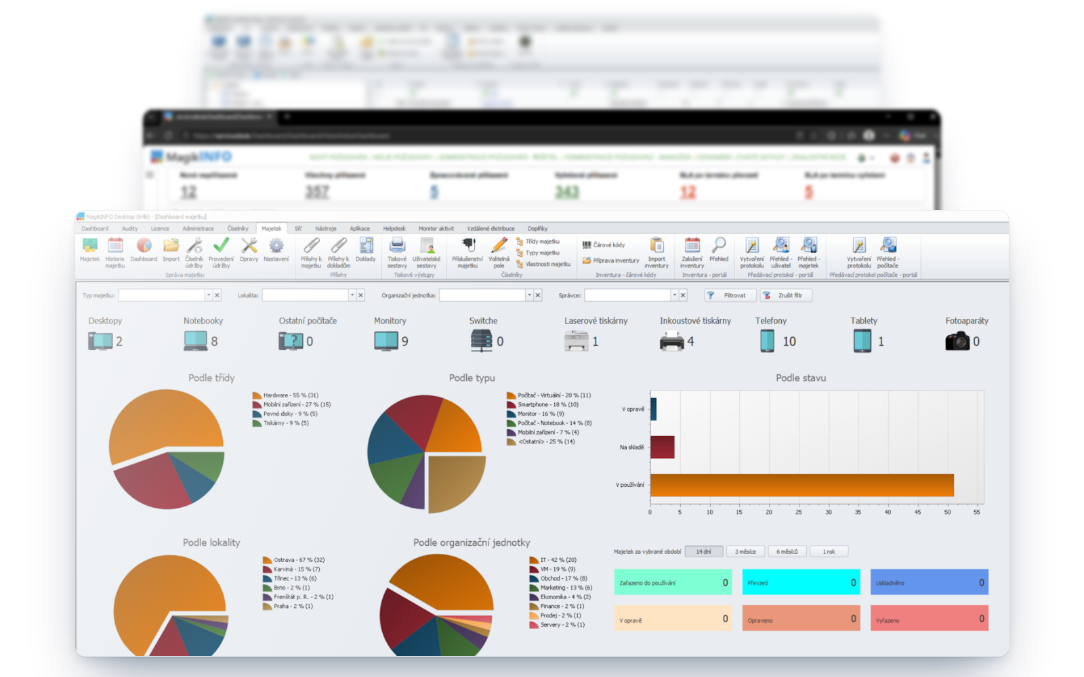Select the 3 měsíce period toggle
Viewport: 1084px width, 677px height.
pos(746,552)
